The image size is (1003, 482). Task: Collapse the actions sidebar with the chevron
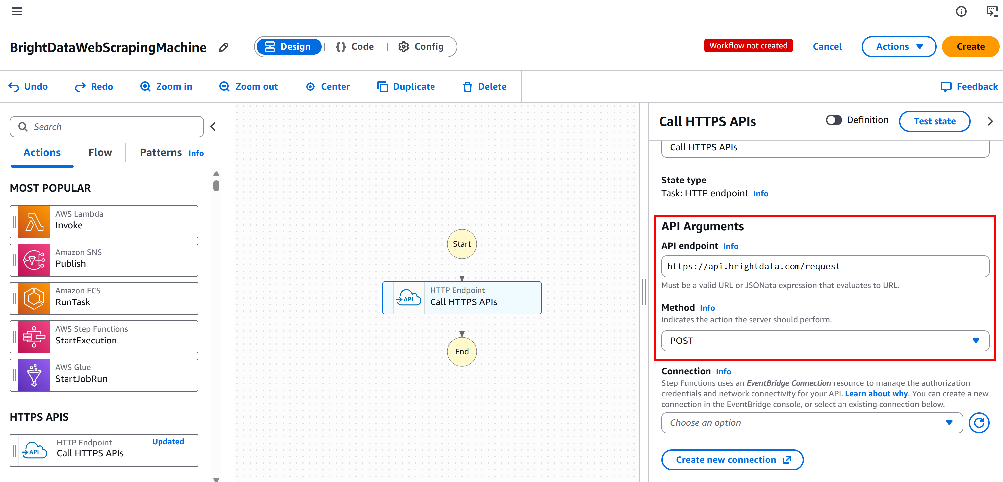(213, 126)
